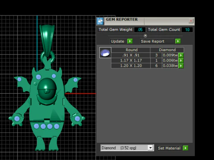Viewport: 214px width, 160px height.
Task: Click the Set Material button label
Action: point(169,148)
